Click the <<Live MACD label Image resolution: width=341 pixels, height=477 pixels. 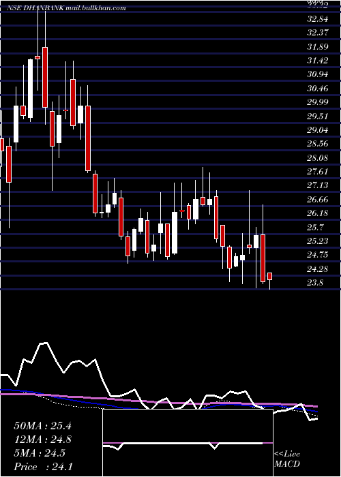(287, 459)
